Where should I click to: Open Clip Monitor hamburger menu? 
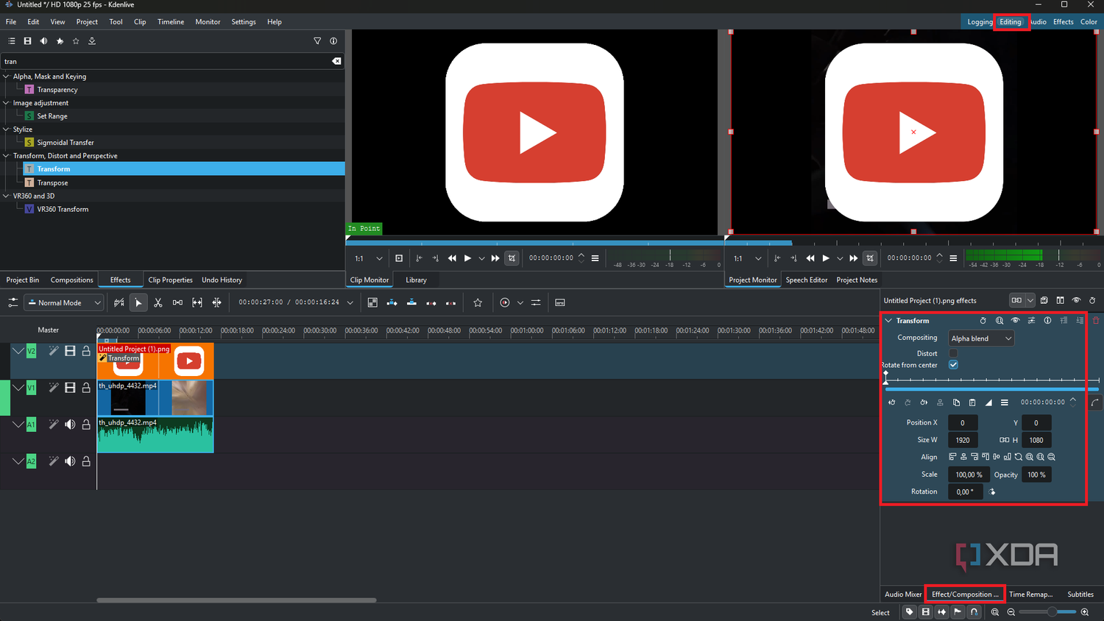595,258
